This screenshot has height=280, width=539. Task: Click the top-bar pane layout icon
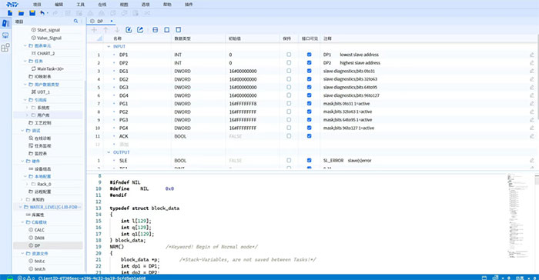coord(178,30)
